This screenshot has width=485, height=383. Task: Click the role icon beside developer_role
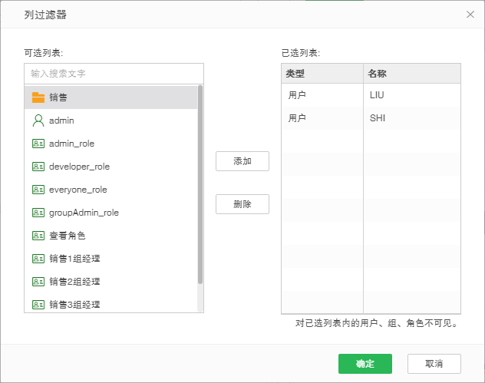[38, 167]
